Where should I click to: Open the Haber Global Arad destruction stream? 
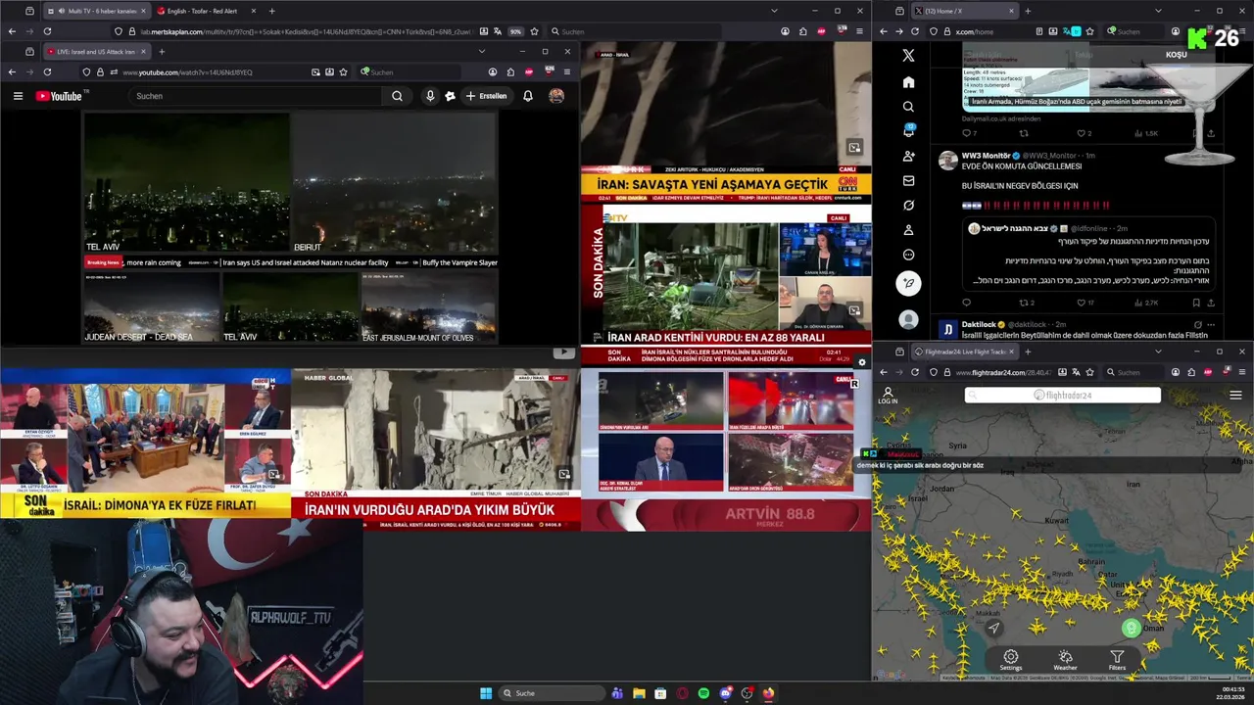click(x=436, y=449)
